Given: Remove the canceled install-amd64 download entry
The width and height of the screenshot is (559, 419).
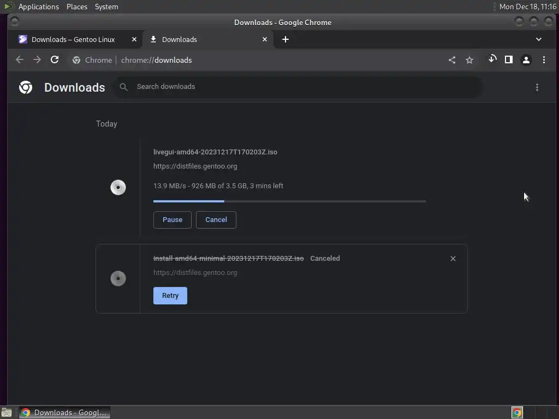Looking at the screenshot, I should pyautogui.click(x=453, y=259).
